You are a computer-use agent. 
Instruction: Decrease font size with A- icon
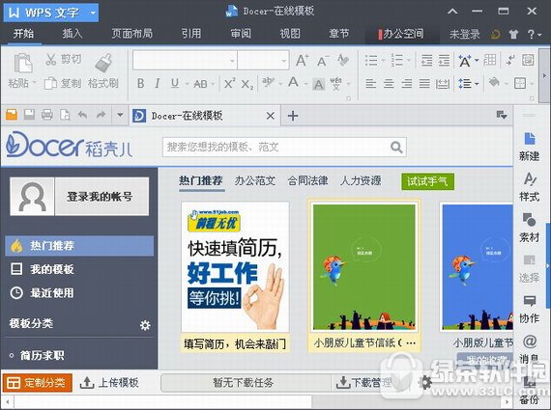click(323, 61)
